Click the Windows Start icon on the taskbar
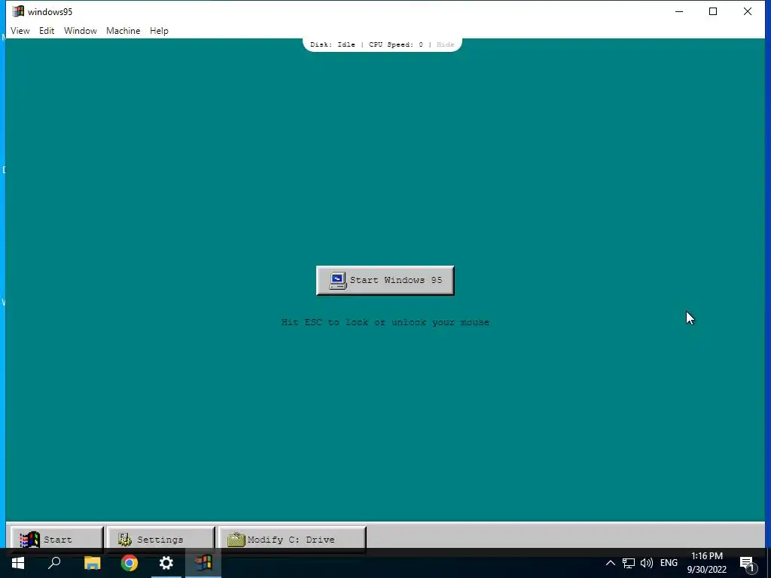This screenshot has width=771, height=578. tap(18, 563)
